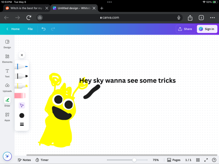Select the pink eraser tool
The width and height of the screenshot is (219, 164).
[x=20, y=96]
